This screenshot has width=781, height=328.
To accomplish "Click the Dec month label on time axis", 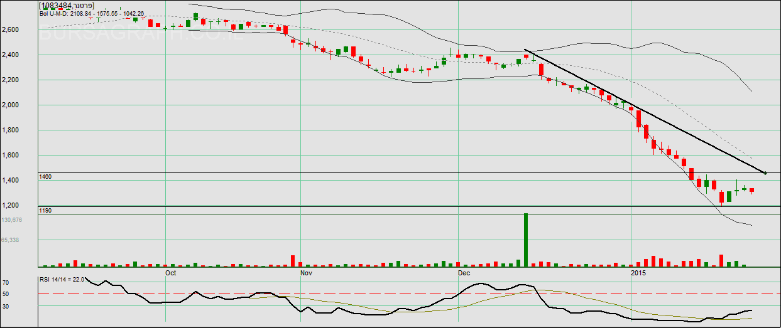I will [464, 273].
